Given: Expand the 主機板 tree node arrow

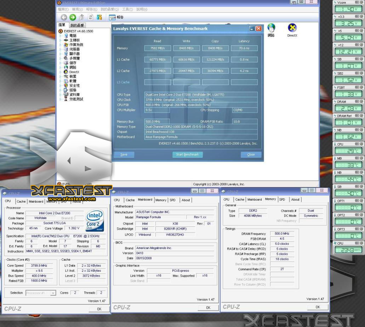Looking at the screenshot, I should coord(61,40).
